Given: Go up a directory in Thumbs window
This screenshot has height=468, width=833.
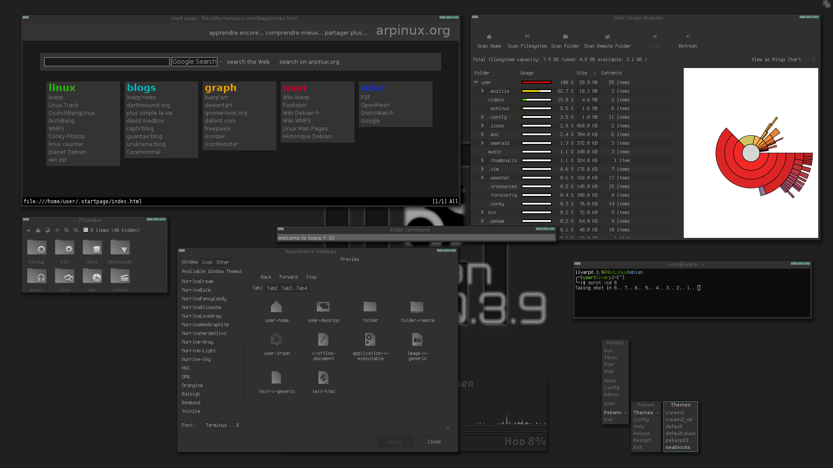Looking at the screenshot, I should point(29,230).
